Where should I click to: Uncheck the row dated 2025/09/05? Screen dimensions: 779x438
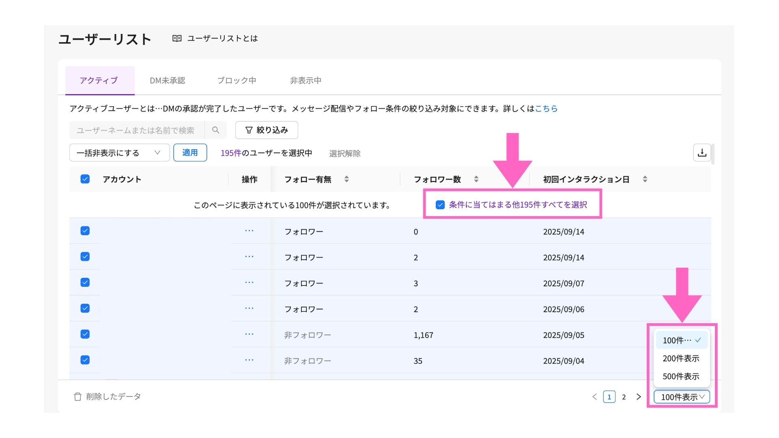85,334
